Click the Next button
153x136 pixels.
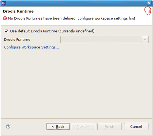[x=83, y=126]
